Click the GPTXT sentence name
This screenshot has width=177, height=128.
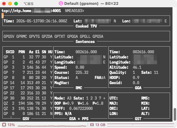point(60,36)
